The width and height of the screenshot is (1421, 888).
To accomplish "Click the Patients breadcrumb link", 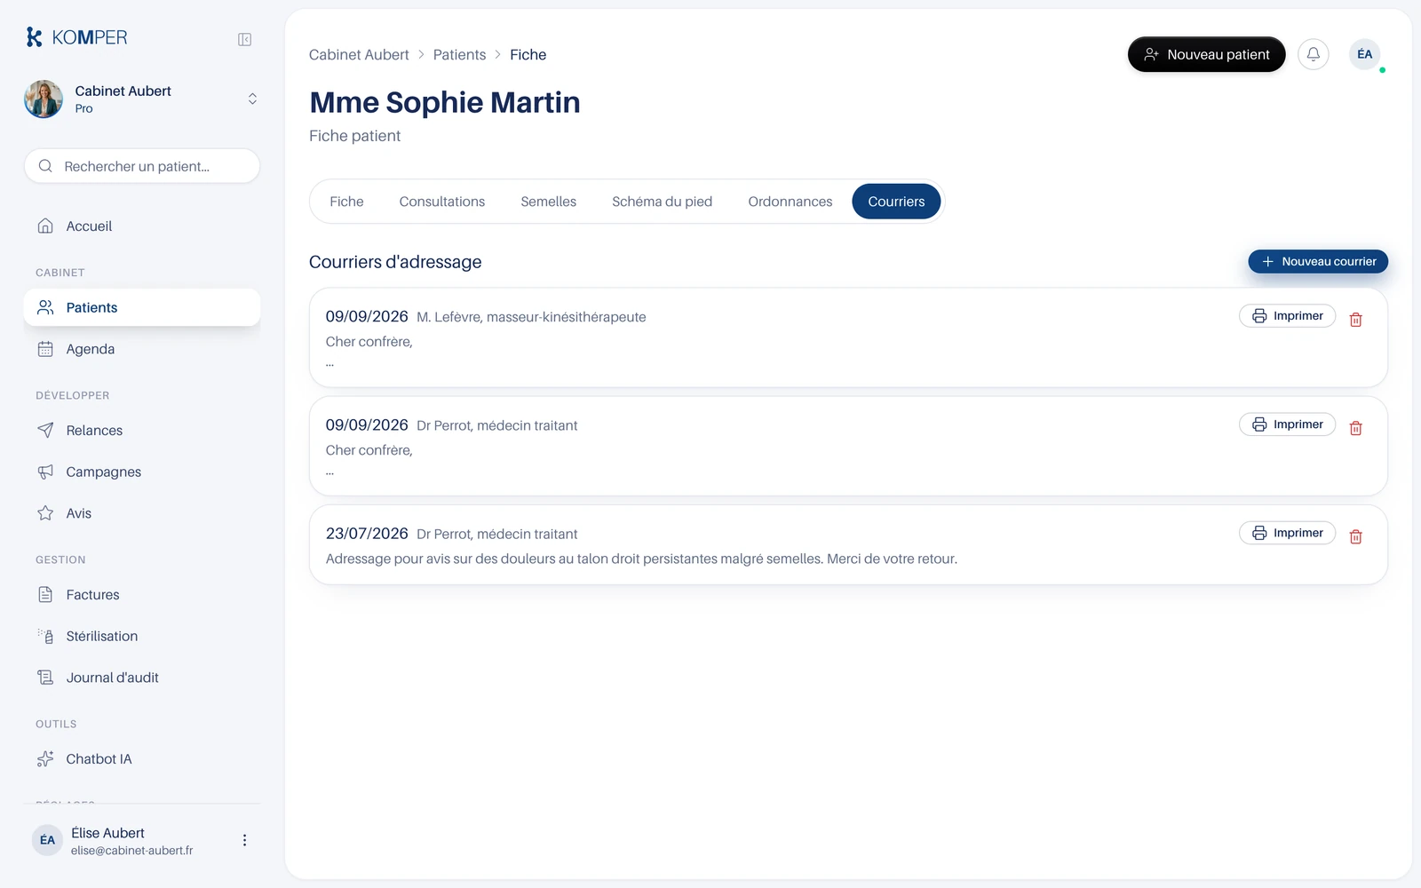I will (459, 54).
